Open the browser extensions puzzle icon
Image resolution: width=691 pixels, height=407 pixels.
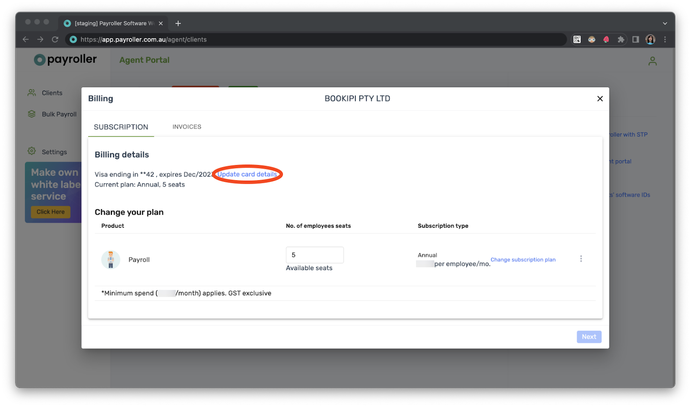[621, 39]
